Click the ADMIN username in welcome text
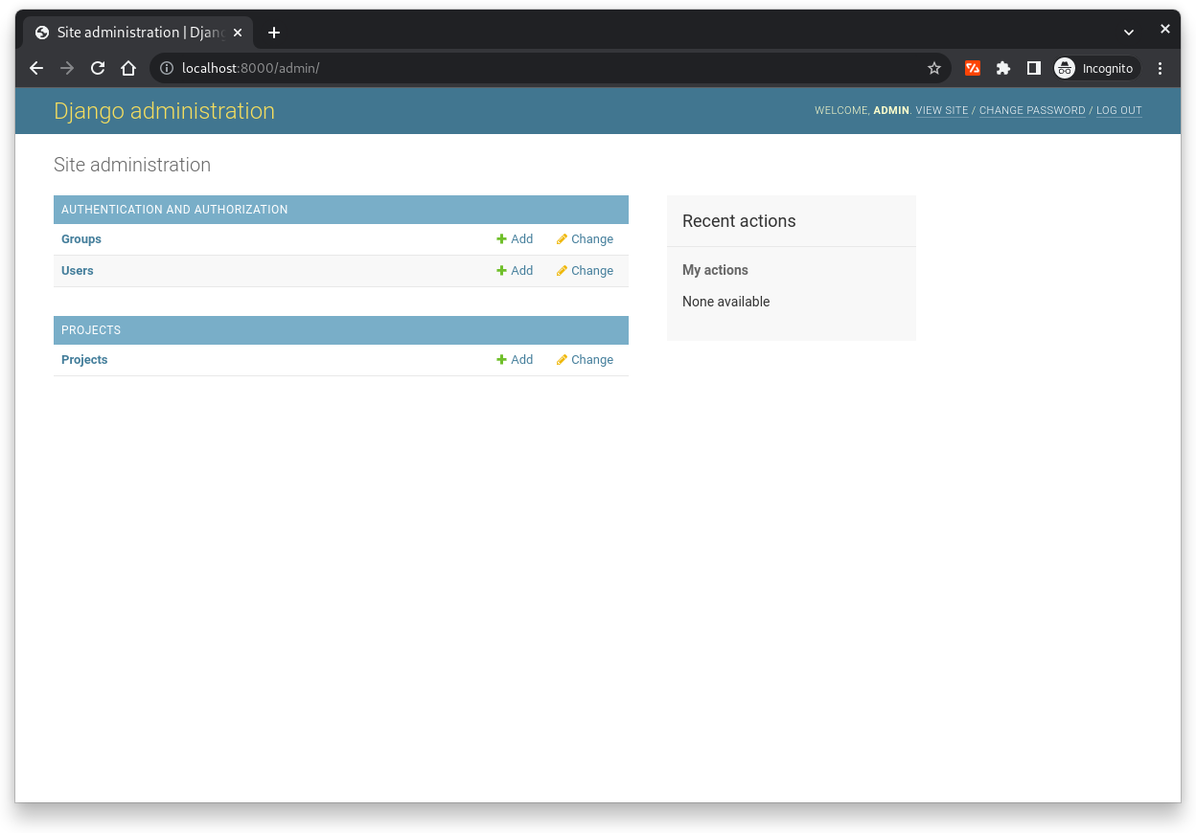 pyautogui.click(x=891, y=111)
